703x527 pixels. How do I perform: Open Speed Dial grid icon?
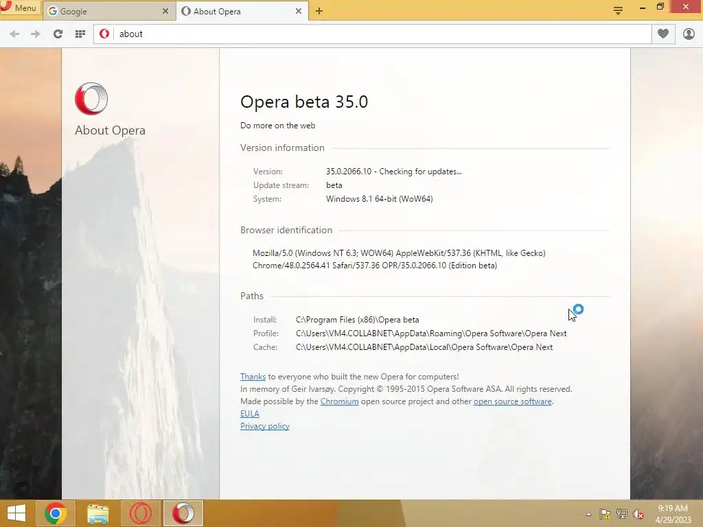point(80,34)
